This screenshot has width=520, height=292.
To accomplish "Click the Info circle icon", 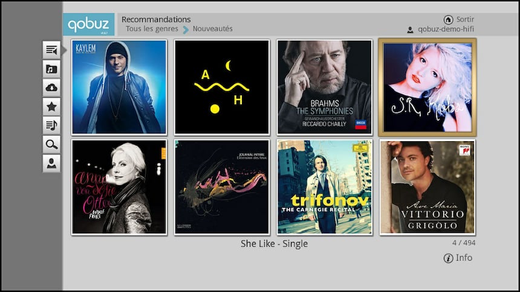I will tap(449, 258).
